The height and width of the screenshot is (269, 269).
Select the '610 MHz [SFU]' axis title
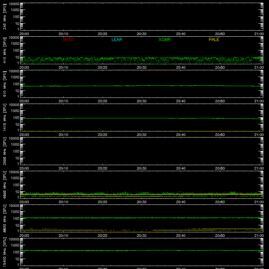(x=4, y=84)
